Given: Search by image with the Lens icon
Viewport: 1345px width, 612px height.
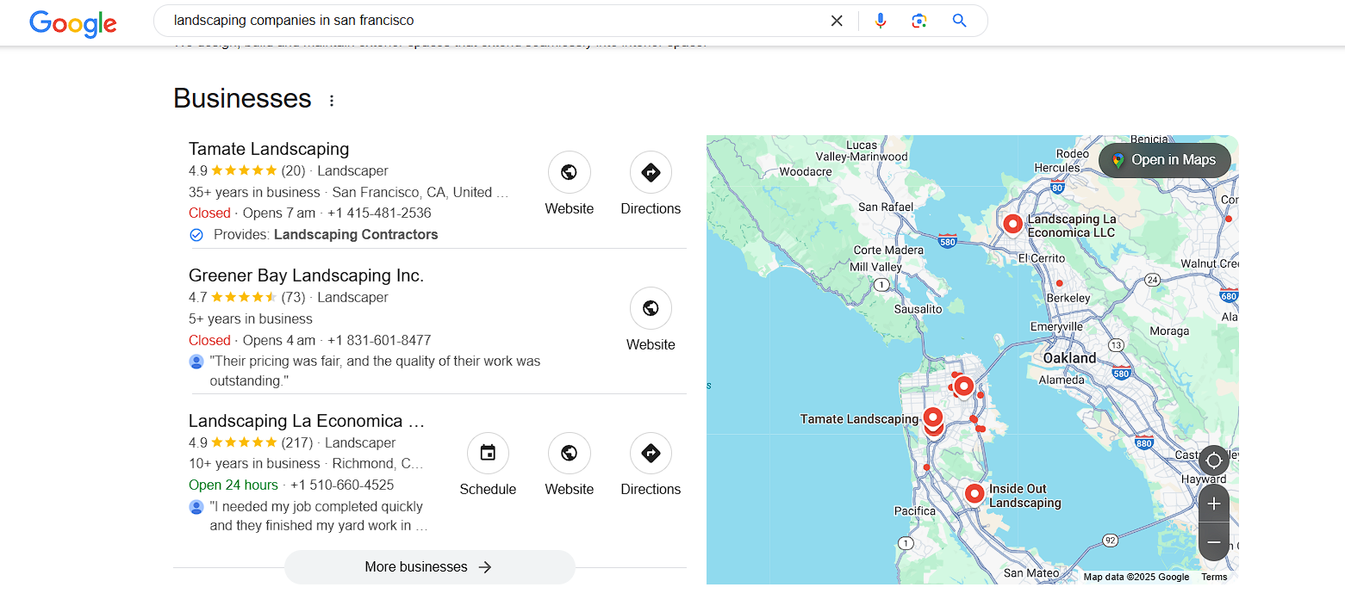Looking at the screenshot, I should (x=919, y=21).
